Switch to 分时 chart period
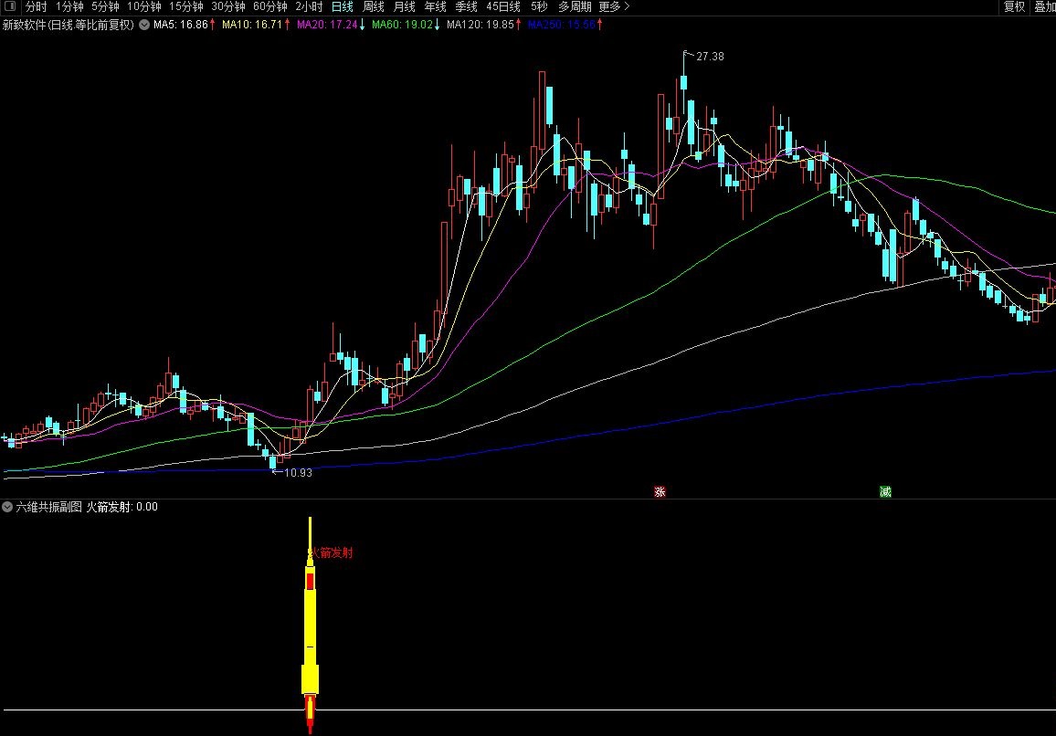This screenshot has height=736, width=1056. pos(36,6)
